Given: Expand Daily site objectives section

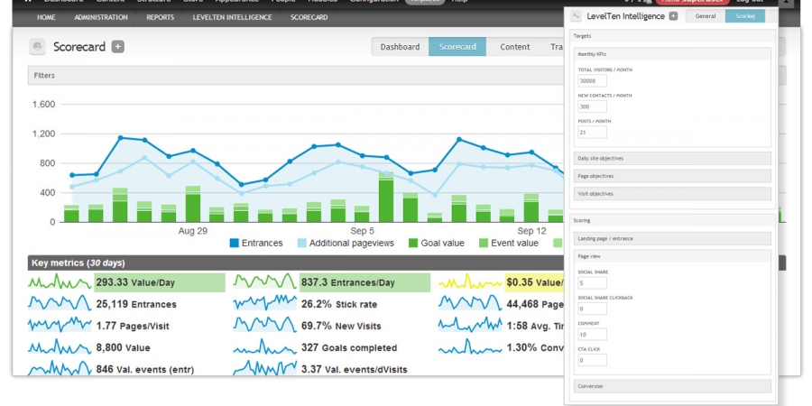Looking at the screenshot, I should click(673, 158).
